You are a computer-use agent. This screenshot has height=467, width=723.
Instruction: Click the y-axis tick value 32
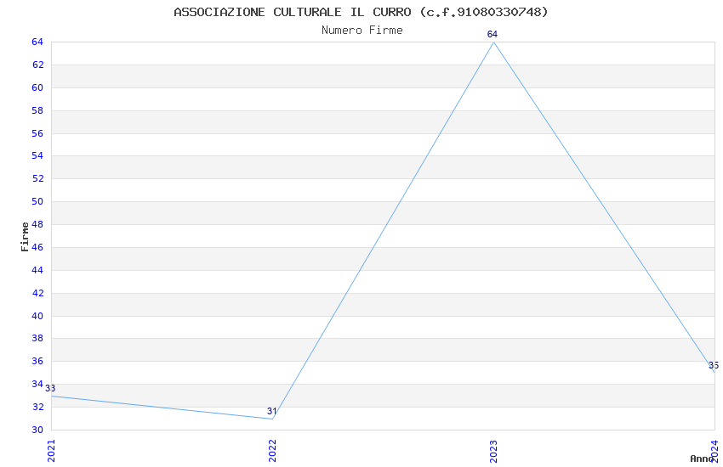37,408
